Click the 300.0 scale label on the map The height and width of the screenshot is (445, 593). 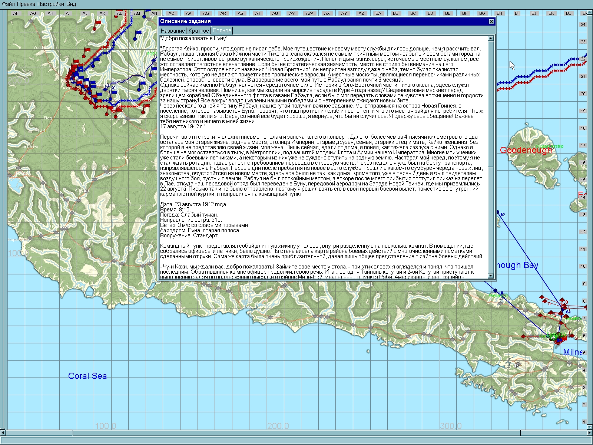click(451, 426)
